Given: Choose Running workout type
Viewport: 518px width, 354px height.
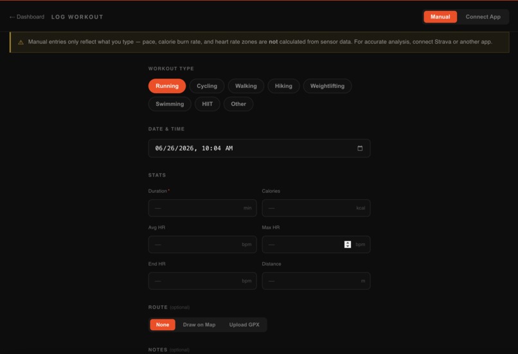Looking at the screenshot, I should [x=167, y=86].
